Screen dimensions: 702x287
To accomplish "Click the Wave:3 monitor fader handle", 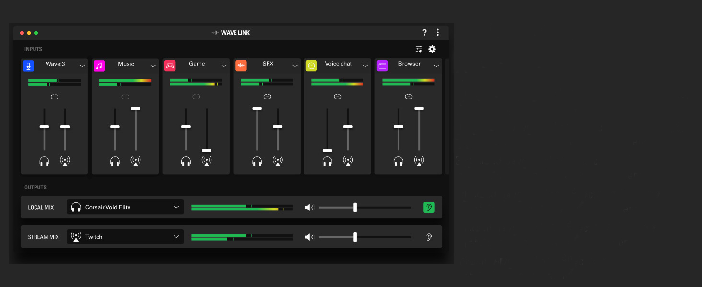I will [x=44, y=127].
